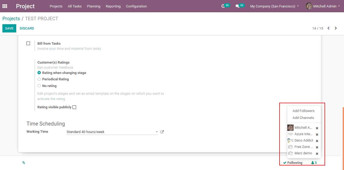The width and height of the screenshot is (344, 170).
Task: Open Projects menu
Action: tap(56, 6)
